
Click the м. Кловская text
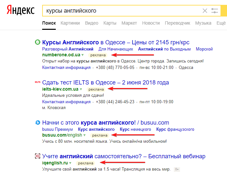(54, 108)
